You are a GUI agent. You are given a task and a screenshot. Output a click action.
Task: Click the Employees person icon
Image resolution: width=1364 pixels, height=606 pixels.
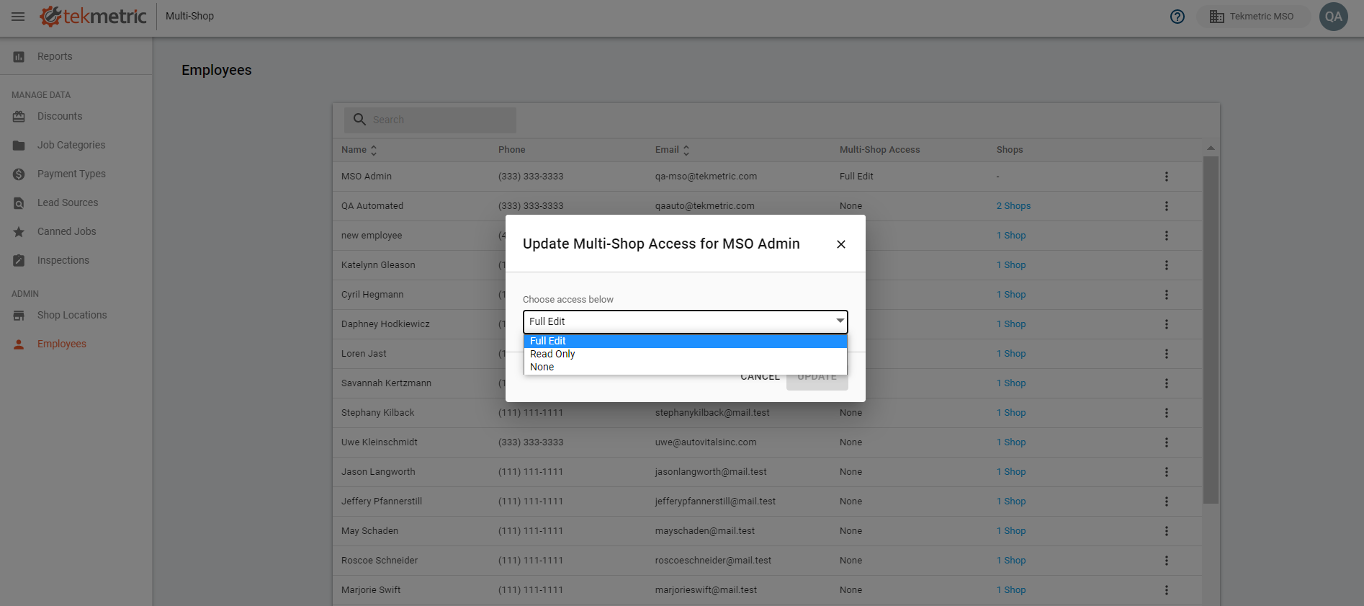pos(19,344)
